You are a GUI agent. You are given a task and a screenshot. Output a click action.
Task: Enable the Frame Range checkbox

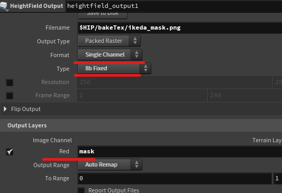(10, 96)
